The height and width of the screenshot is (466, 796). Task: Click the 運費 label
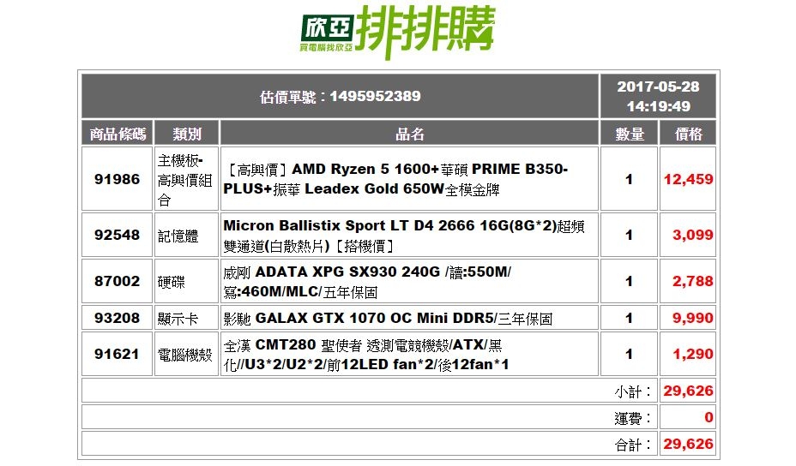coord(633,418)
